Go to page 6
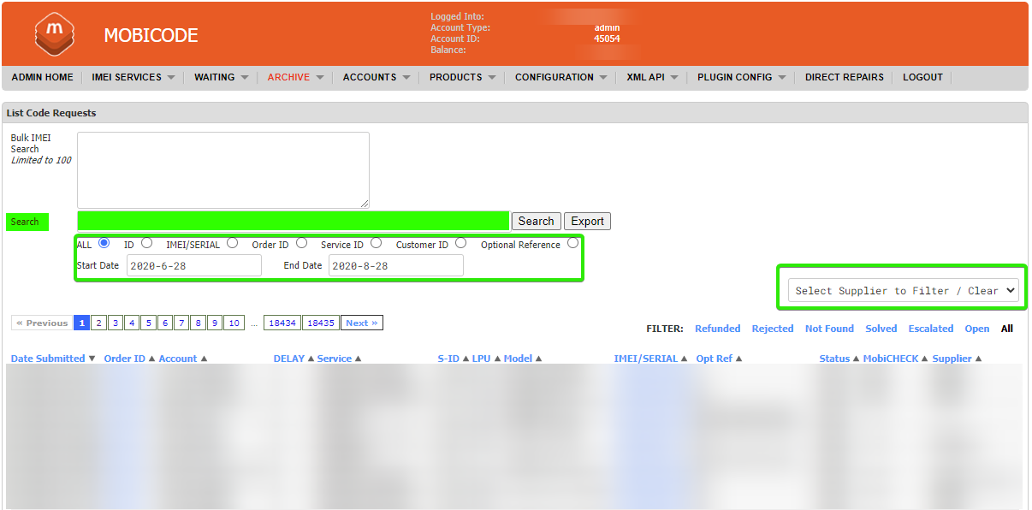This screenshot has width=1032, height=510. point(165,323)
